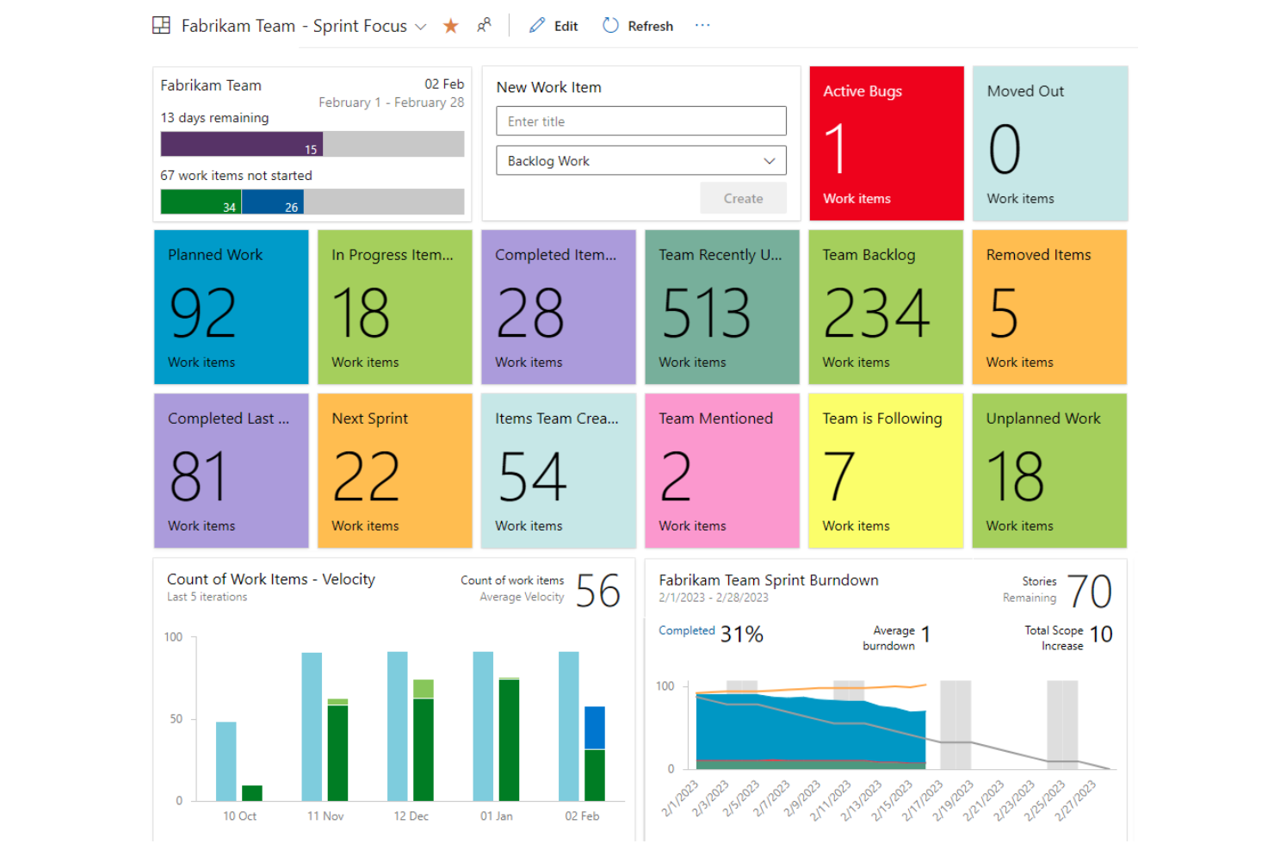The image size is (1274, 850).
Task: Open the Next Sprint tile
Action: [x=395, y=470]
